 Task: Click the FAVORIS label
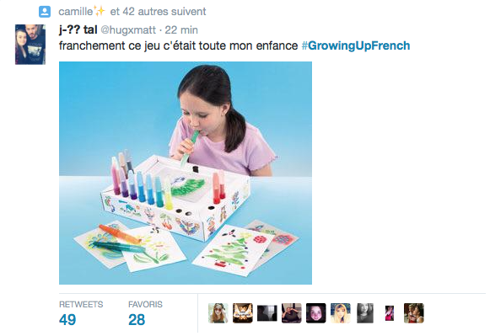pyautogui.click(x=145, y=304)
